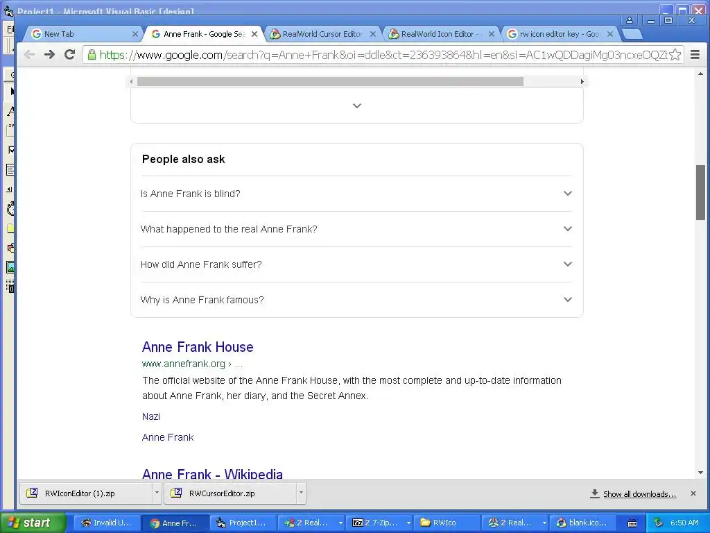Open the Windows start menu

pyautogui.click(x=33, y=523)
